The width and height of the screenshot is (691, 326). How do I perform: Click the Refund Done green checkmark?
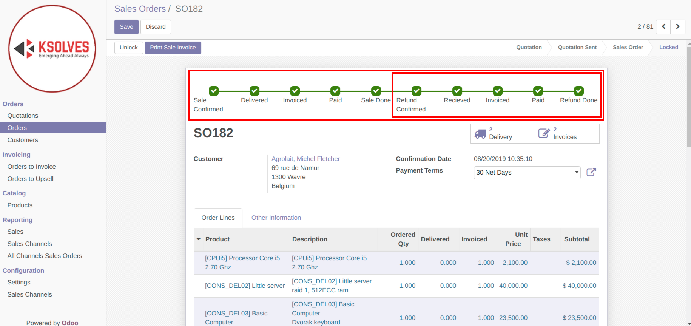[x=578, y=91]
